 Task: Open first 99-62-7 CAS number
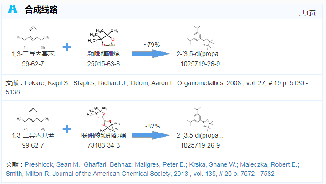33,64
